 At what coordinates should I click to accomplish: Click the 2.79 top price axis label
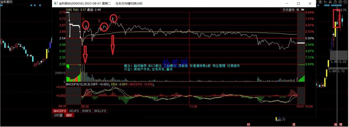[62, 13]
